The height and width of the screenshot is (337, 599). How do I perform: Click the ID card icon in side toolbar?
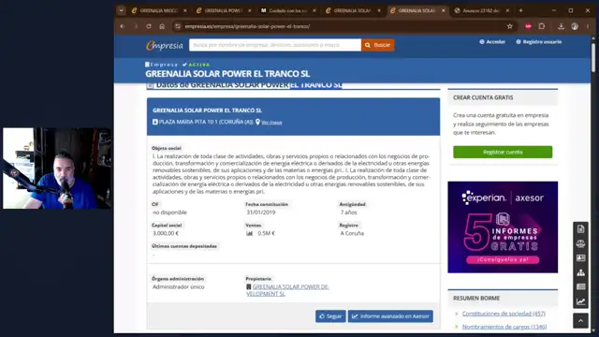pyautogui.click(x=580, y=258)
